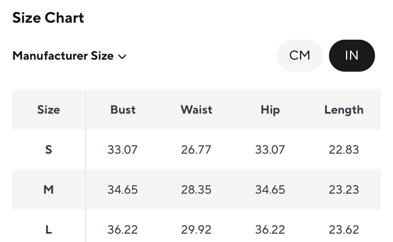
Task: Expand the Manufacturer Size dropdown chevron
Action: point(122,56)
